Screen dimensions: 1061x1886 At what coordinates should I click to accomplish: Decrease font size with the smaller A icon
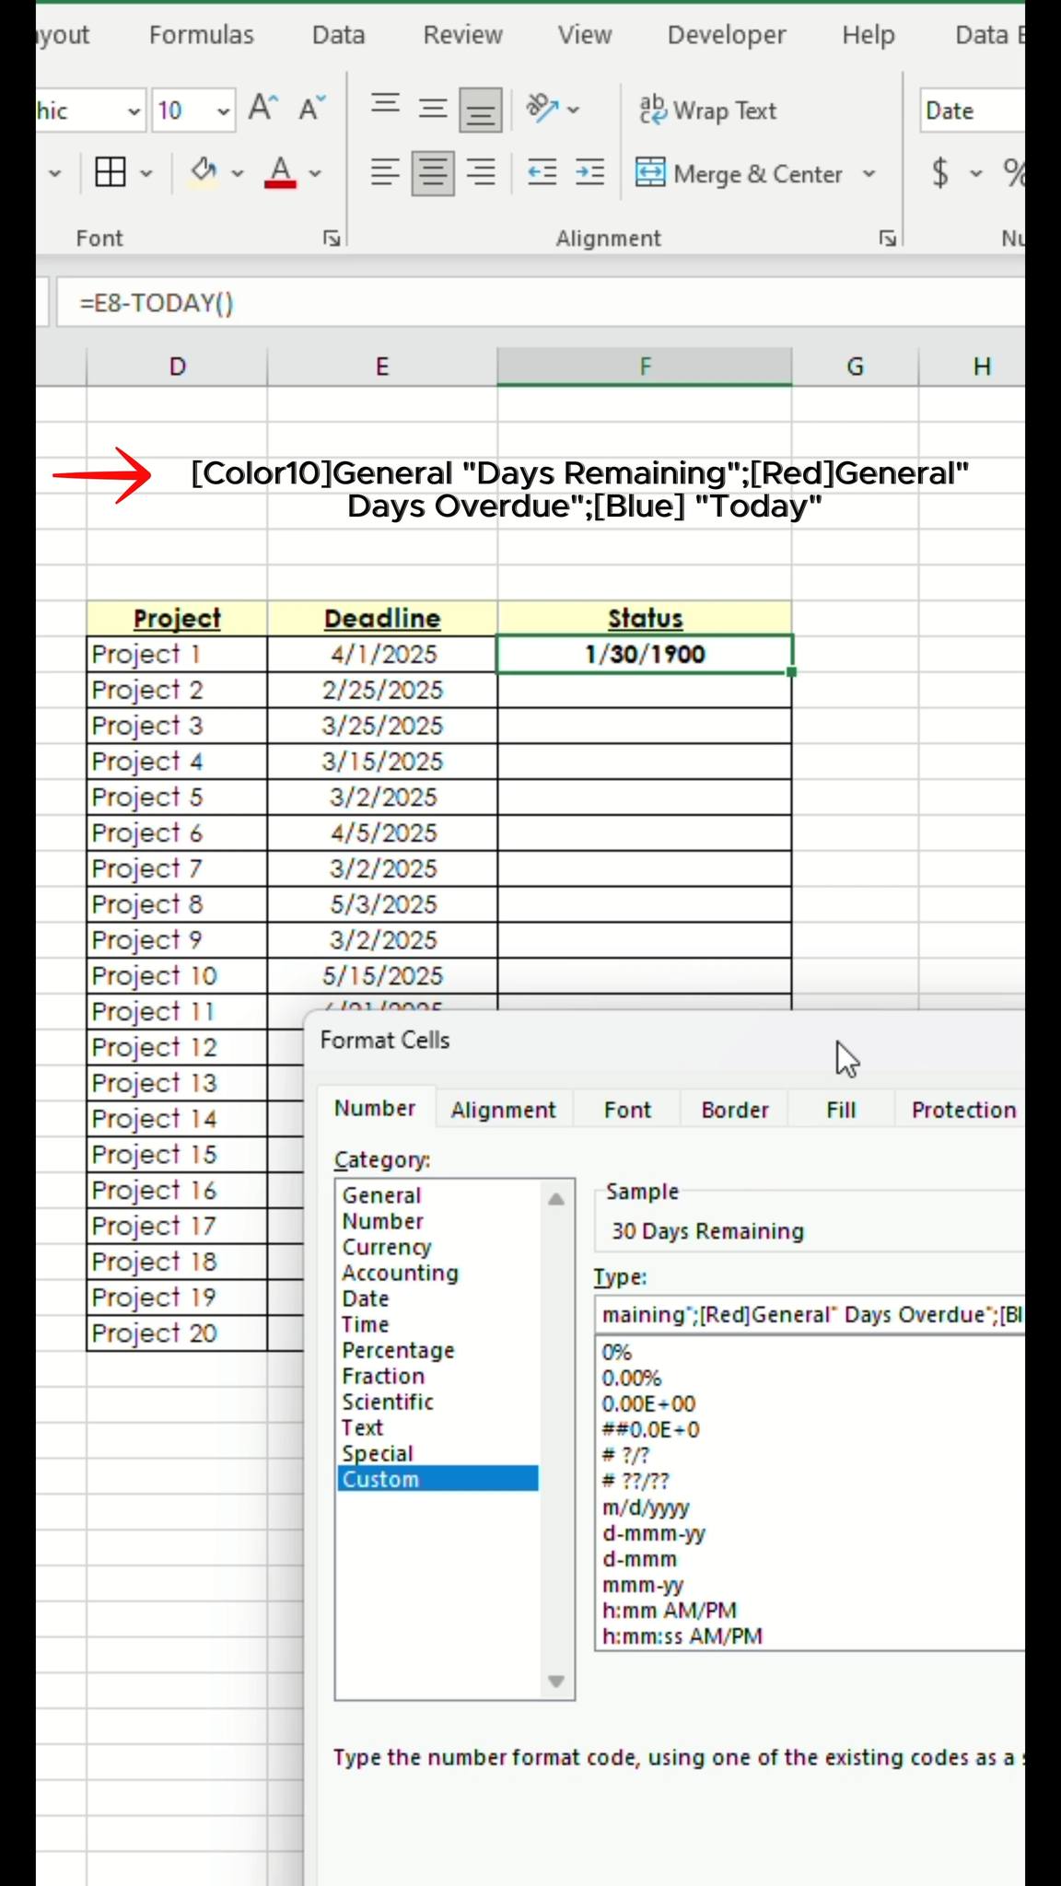point(312,109)
